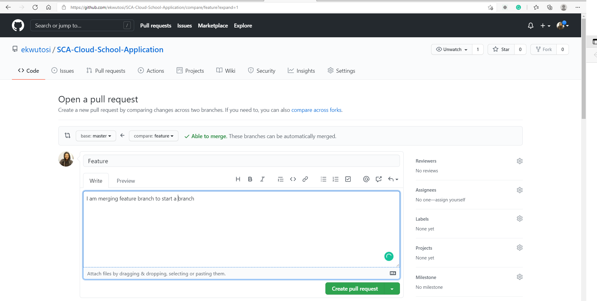Viewport: 597px width, 301px height.
Task: Apply bold text formatting
Action: tap(250, 179)
